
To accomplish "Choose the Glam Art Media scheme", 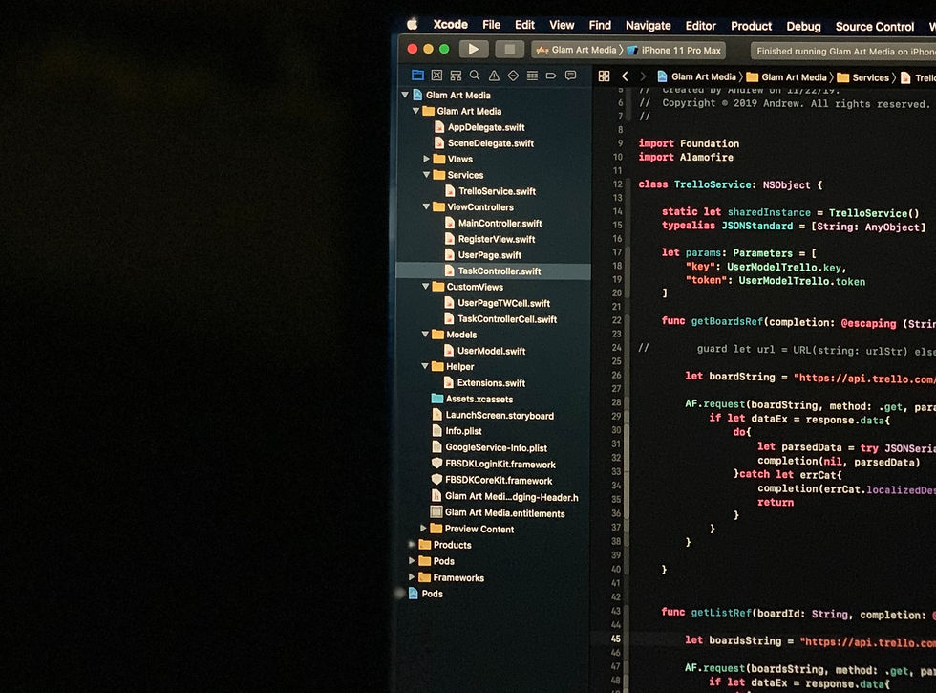I will pos(576,50).
